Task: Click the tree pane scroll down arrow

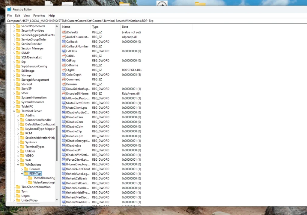Action: pyautogui.click(x=57, y=199)
